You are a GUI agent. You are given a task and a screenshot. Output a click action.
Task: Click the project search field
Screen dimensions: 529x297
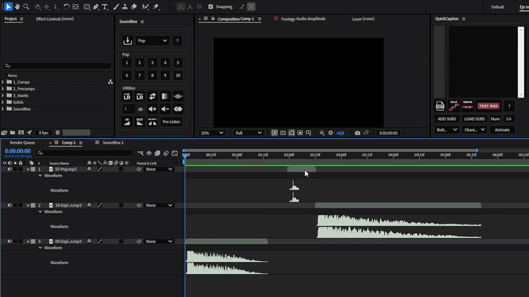click(x=58, y=66)
